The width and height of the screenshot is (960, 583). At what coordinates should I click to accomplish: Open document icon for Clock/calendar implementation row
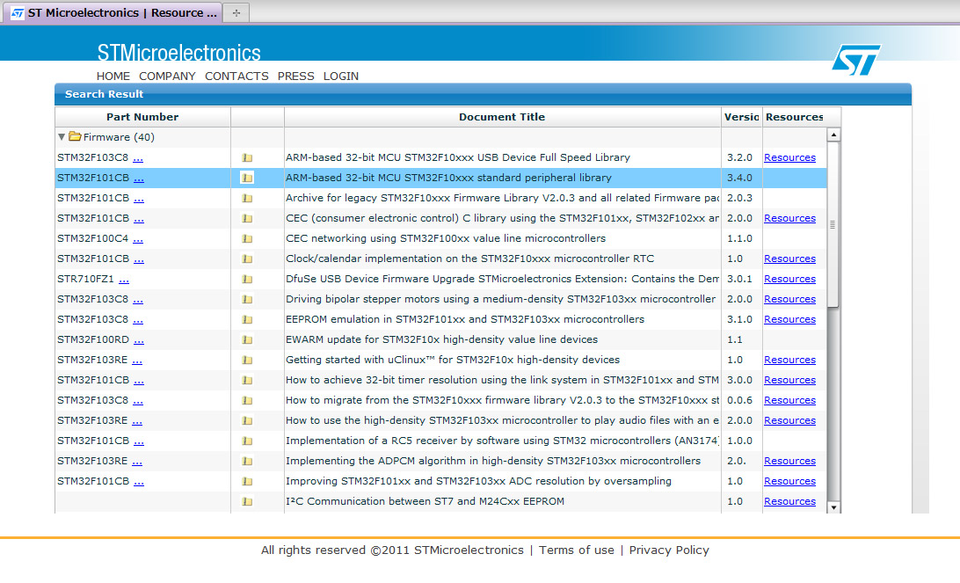(247, 259)
